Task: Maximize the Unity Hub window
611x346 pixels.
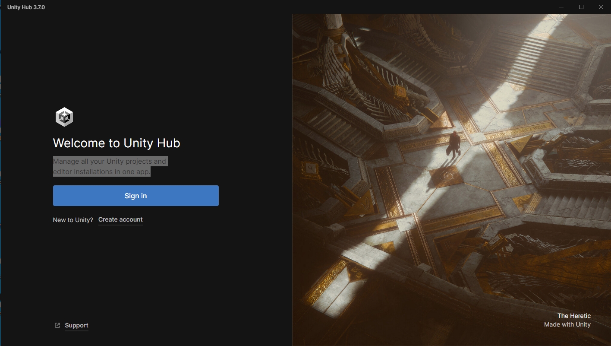Action: [581, 7]
